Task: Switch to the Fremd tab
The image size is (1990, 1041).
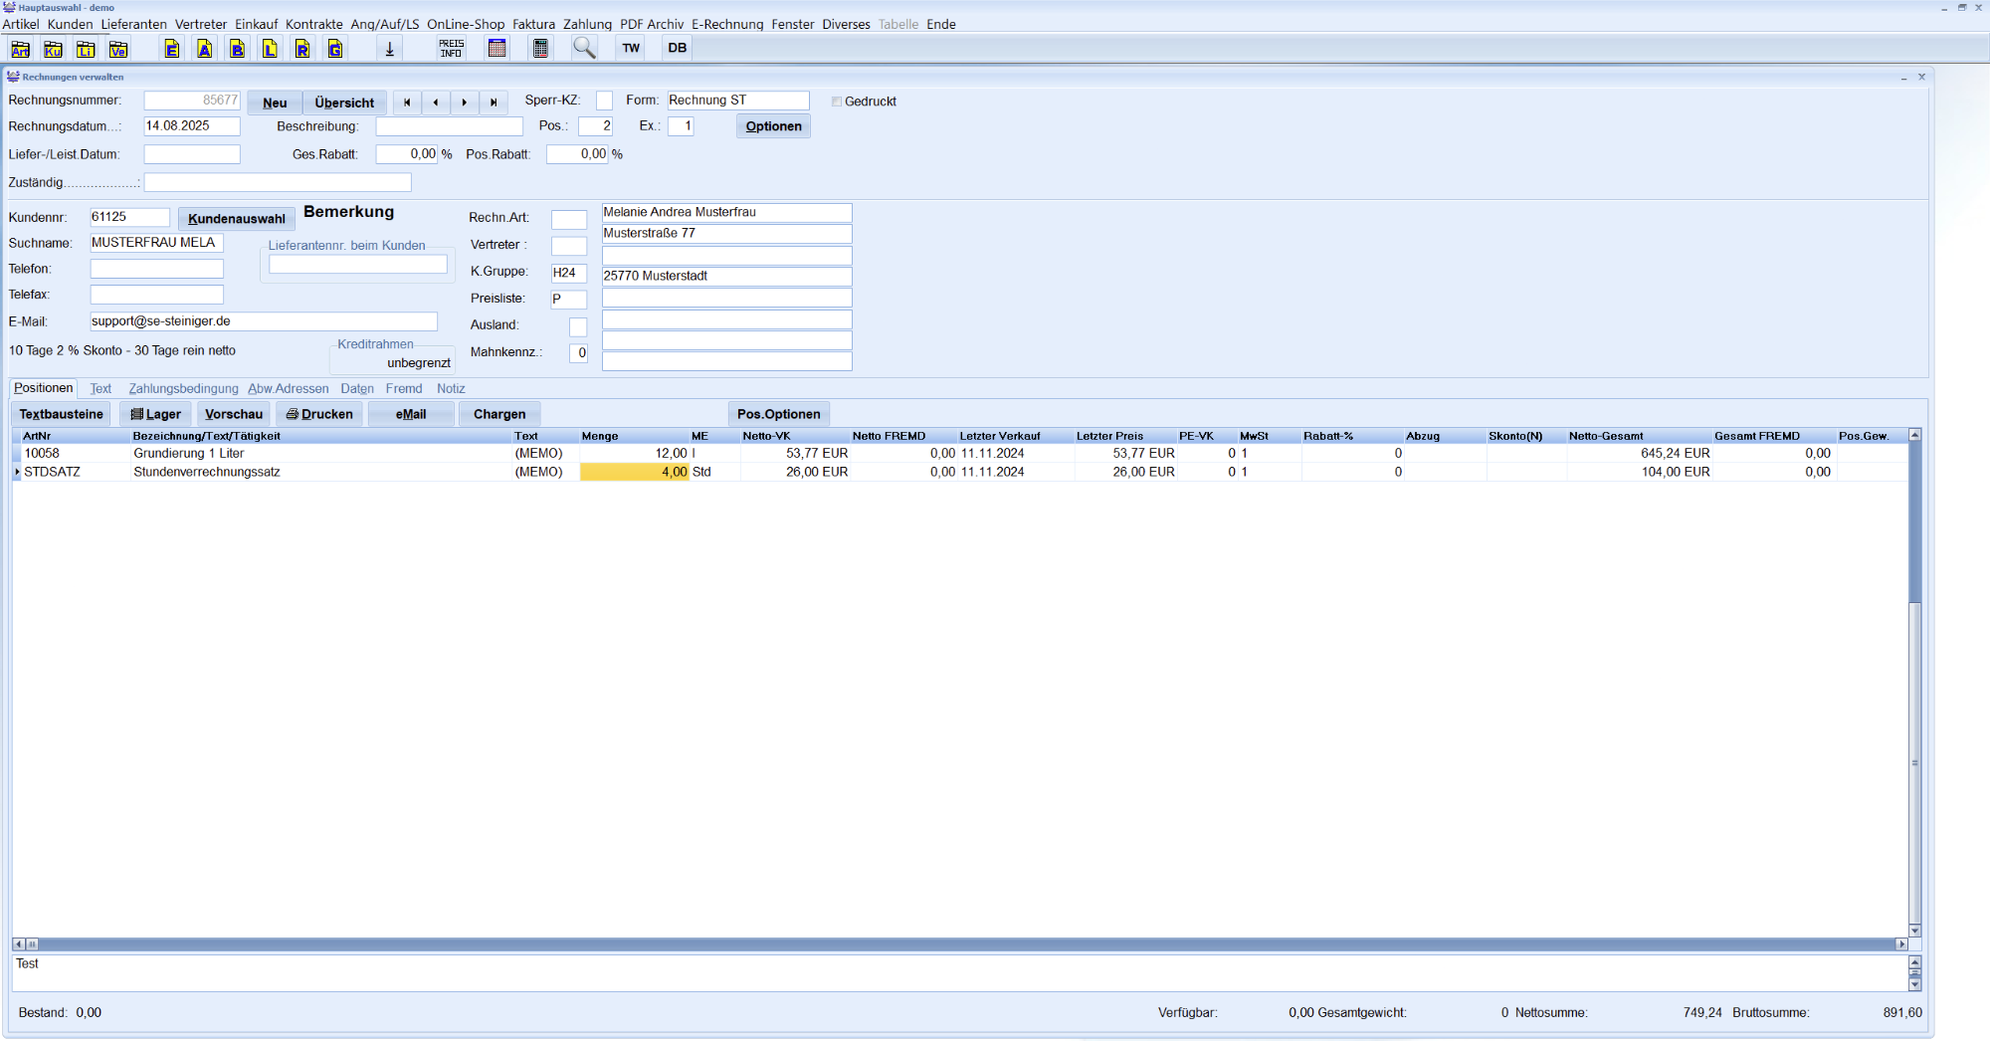Action: point(404,389)
